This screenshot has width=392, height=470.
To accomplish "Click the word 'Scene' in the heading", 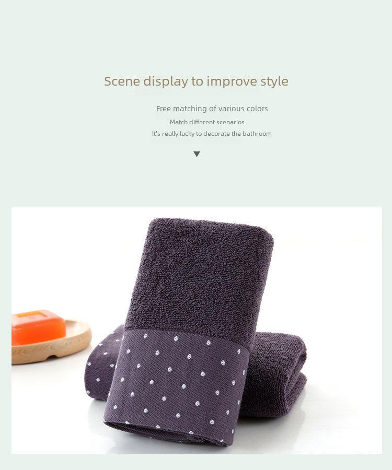I will 122,81.
